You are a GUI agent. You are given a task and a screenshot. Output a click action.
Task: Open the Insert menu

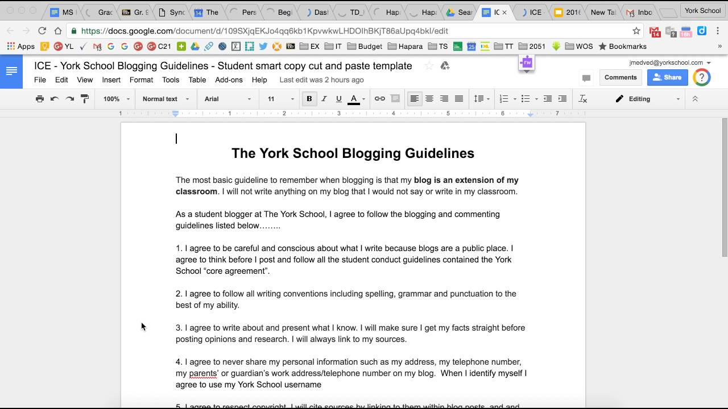[x=111, y=80]
